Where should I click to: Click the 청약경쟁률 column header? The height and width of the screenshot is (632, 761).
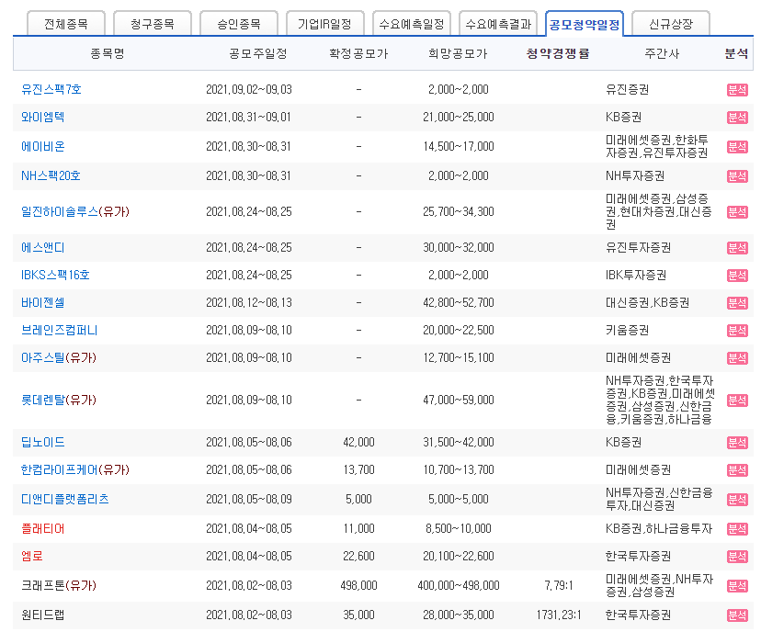point(558,53)
